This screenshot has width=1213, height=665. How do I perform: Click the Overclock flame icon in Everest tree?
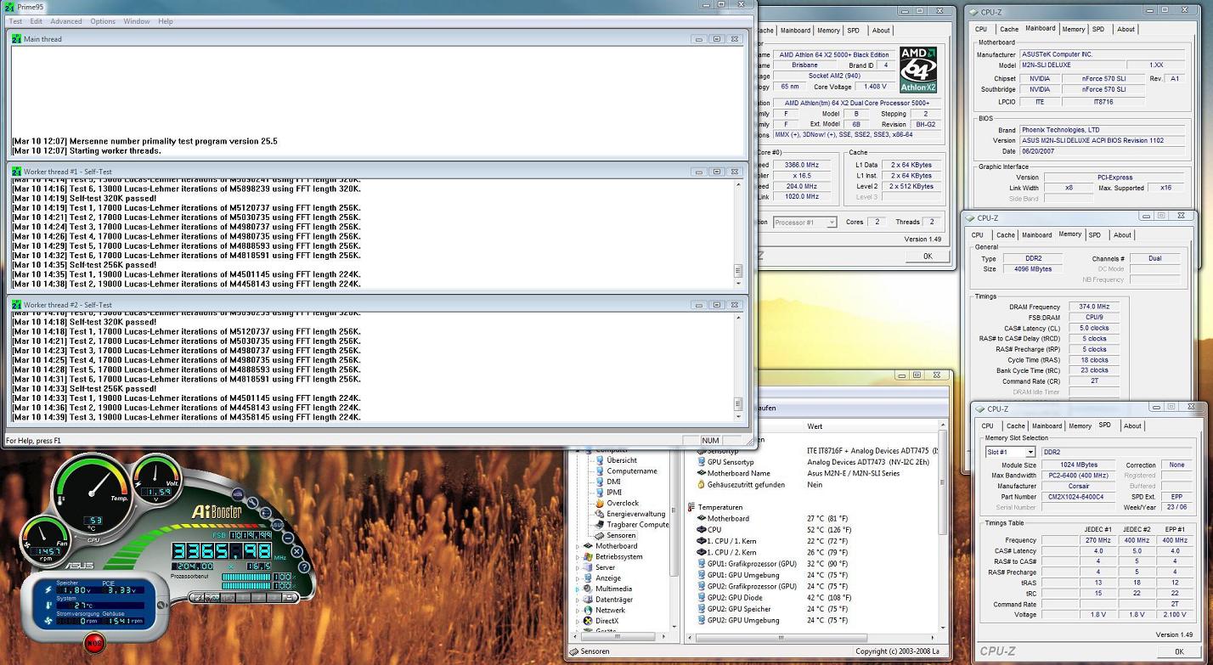tap(600, 503)
